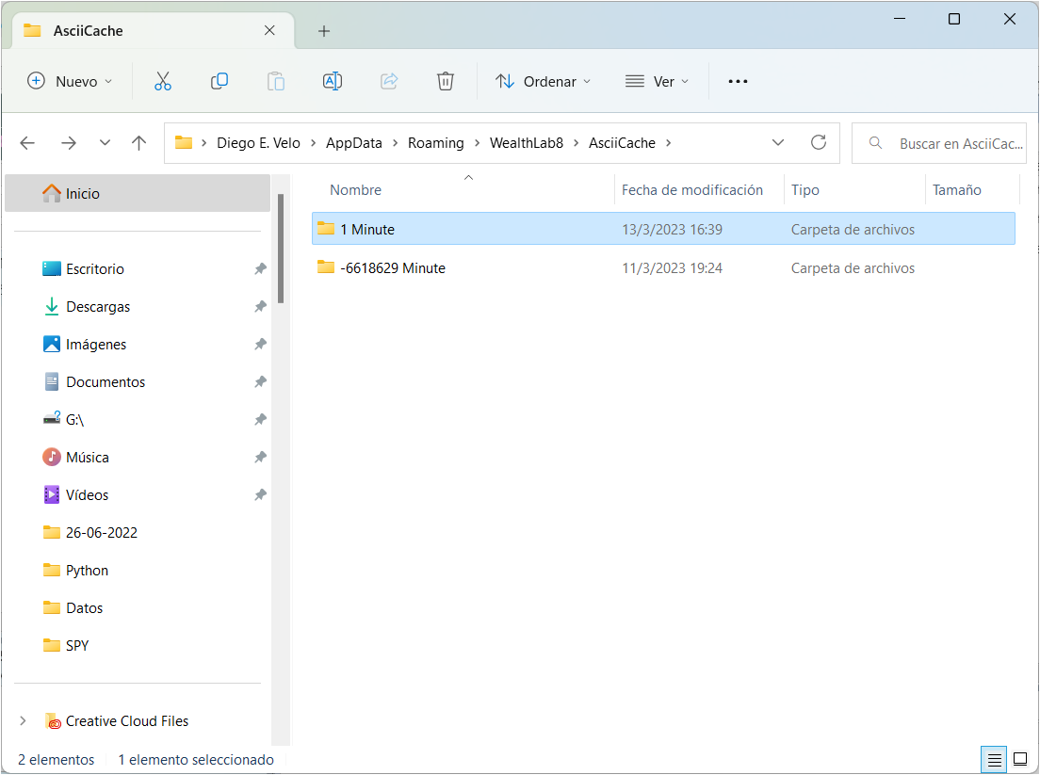The height and width of the screenshot is (775, 1040).
Task: Expand the Ordenar sort dropdown
Action: pos(544,81)
